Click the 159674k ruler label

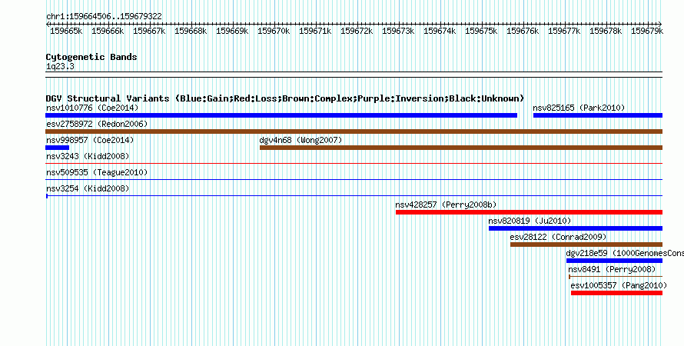point(440,31)
